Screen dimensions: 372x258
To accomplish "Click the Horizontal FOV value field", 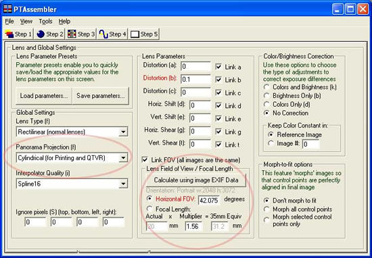I will 209,201.
